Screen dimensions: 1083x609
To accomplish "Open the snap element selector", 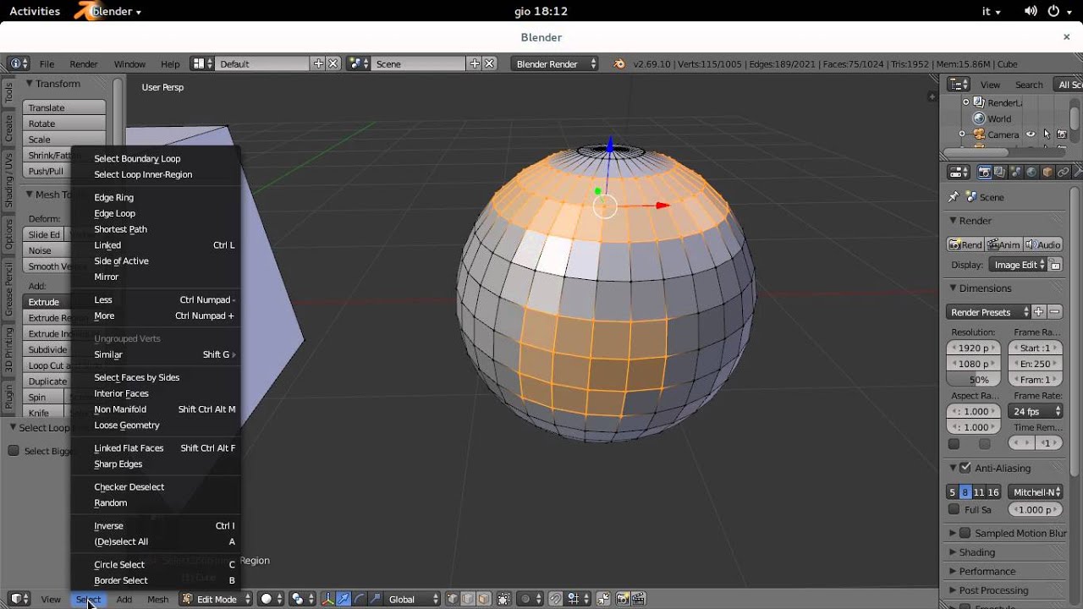I will click(x=578, y=599).
